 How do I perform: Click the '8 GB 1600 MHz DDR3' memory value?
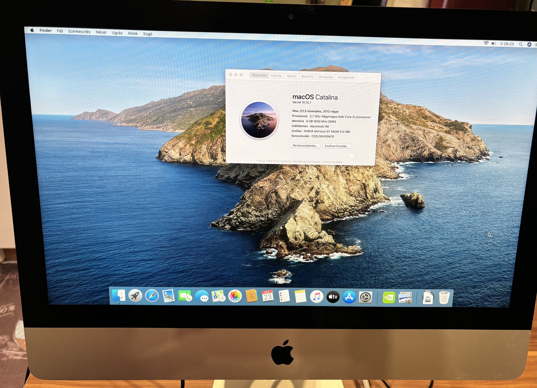[321, 121]
